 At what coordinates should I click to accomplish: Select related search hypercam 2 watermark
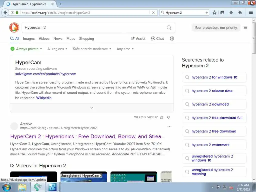coord(214,145)
